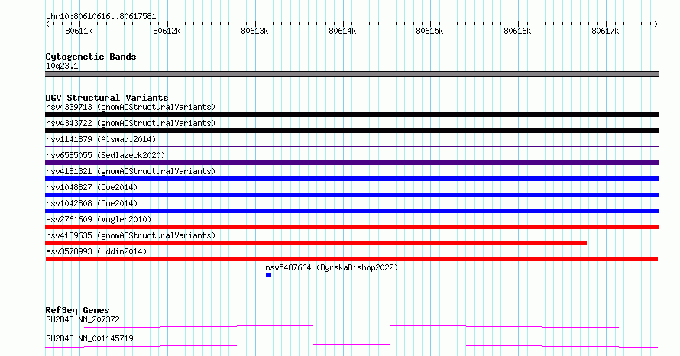The width and height of the screenshot is (680, 356).
Task: Click the 80614k ruler position
Action: [x=342, y=31]
